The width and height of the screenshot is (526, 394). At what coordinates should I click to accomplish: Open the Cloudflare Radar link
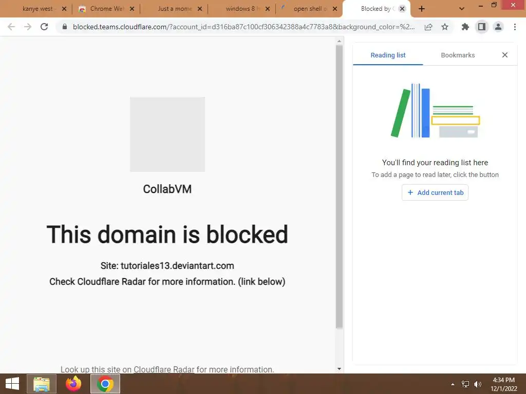pos(164,369)
